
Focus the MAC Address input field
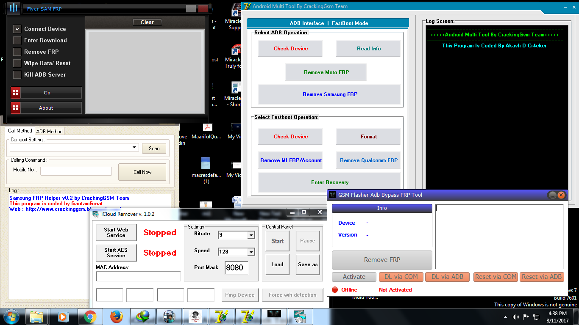(138, 276)
